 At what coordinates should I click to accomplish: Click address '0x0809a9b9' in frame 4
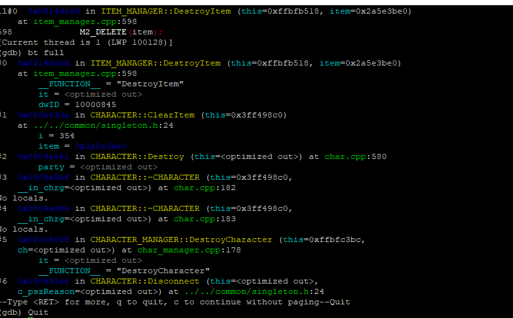pyautogui.click(x=44, y=208)
